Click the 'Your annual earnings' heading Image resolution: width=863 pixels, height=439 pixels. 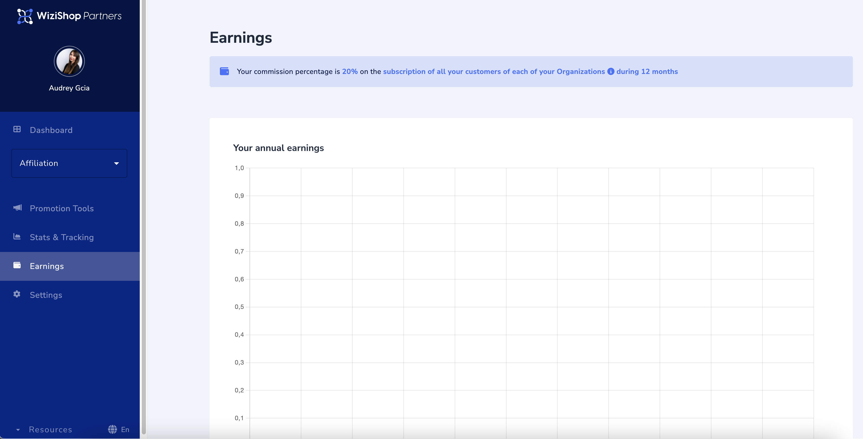click(278, 148)
